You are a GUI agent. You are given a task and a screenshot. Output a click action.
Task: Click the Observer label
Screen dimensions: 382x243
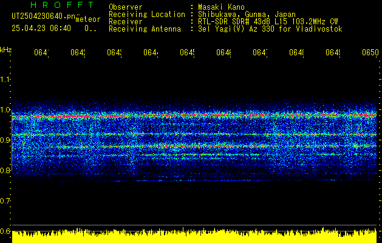(x=126, y=7)
